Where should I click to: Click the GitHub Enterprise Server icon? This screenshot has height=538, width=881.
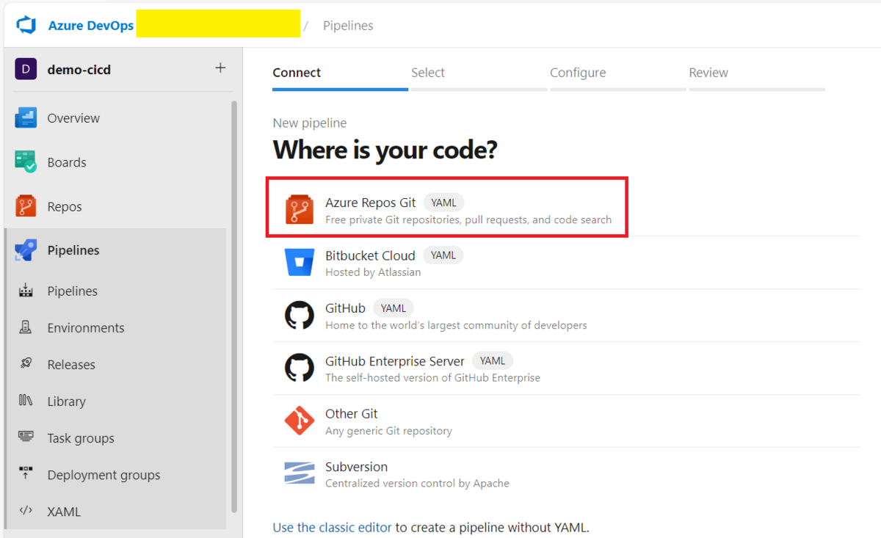(300, 368)
